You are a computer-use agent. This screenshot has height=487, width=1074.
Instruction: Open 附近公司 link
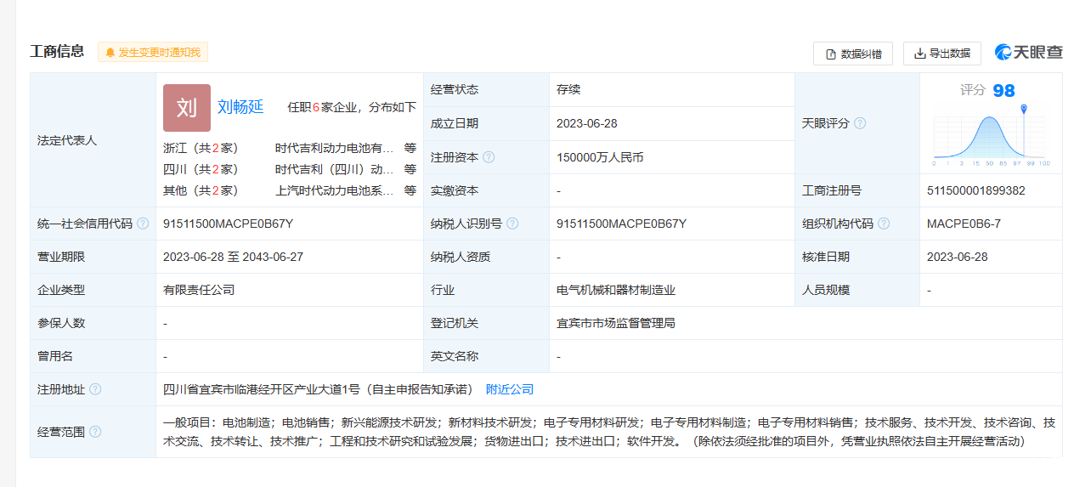tap(510, 389)
